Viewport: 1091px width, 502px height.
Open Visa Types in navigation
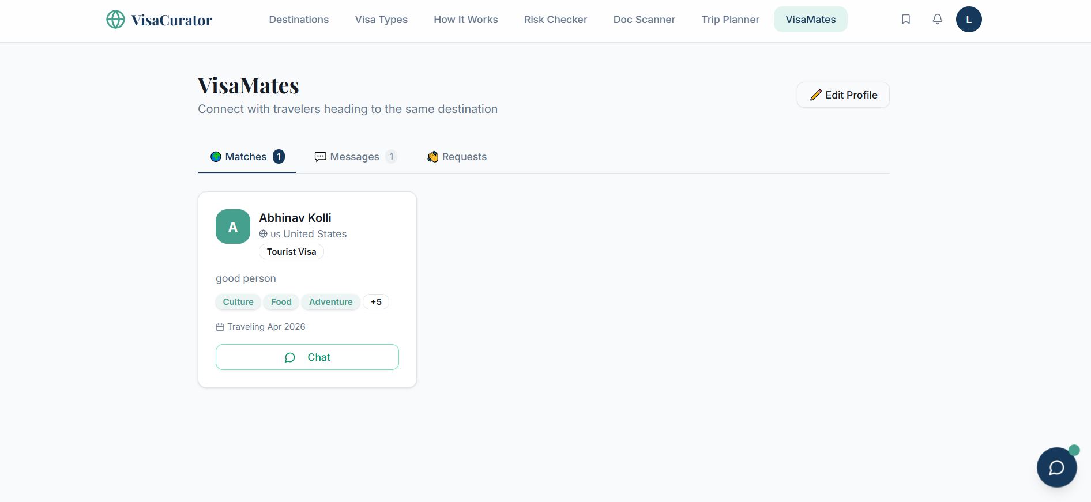[x=381, y=20]
